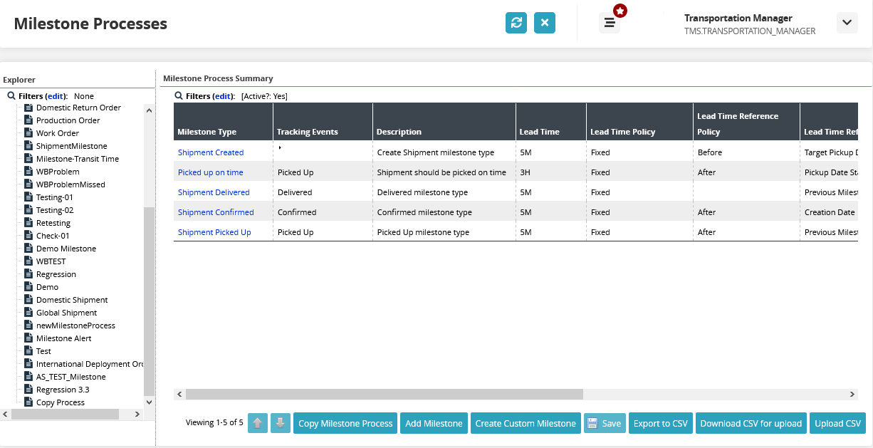
Task: Open the Picked up on time link
Action: pos(211,172)
